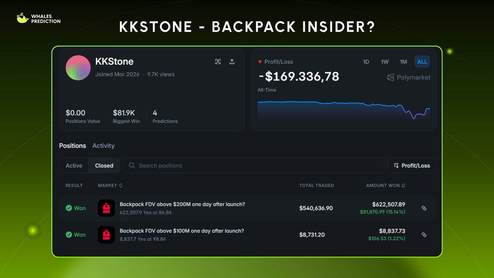The height and width of the screenshot is (278, 494).
Task: Click the -$169.336,78 profit value
Action: click(x=298, y=76)
